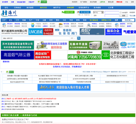Open the 职场 nav tab

pyautogui.click(x=78, y=20)
